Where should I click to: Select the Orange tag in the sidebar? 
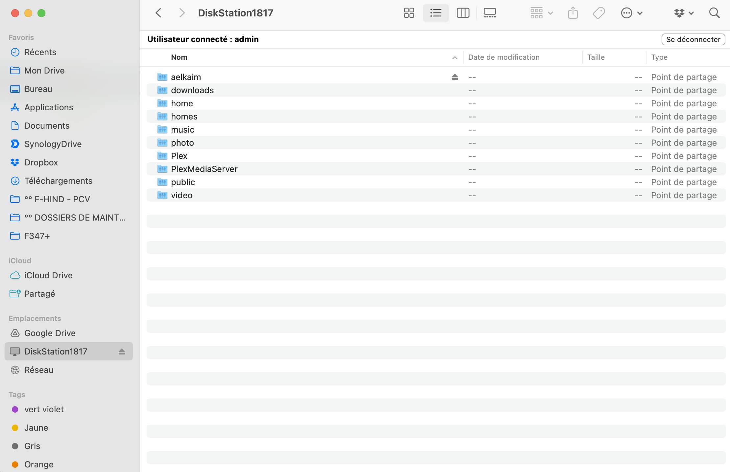coord(38,464)
